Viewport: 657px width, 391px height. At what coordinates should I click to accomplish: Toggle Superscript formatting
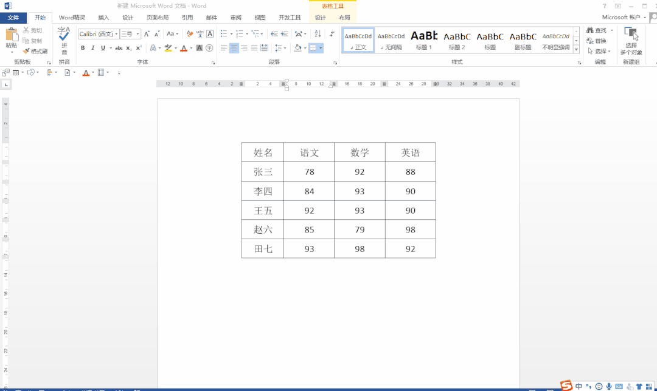139,48
